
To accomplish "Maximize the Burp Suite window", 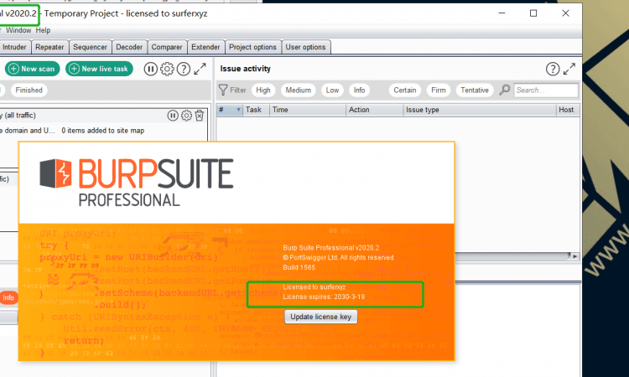I will pyautogui.click(x=533, y=13).
